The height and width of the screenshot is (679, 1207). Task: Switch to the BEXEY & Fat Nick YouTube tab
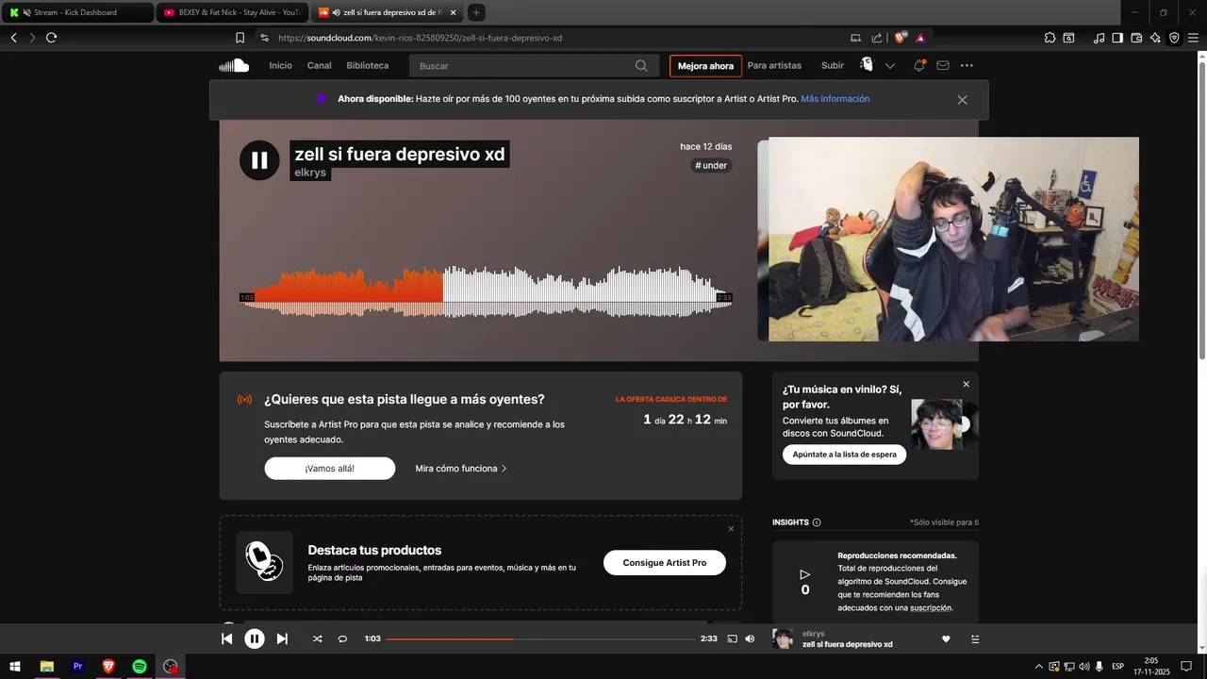pyautogui.click(x=232, y=12)
